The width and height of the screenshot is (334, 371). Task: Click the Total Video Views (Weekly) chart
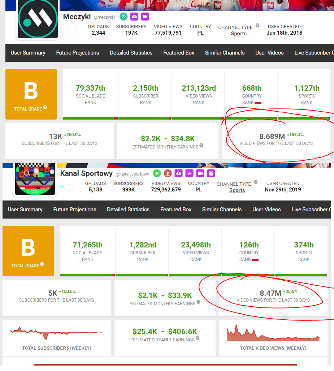(x=273, y=333)
